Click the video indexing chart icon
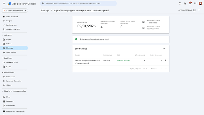 click(x=143, y=28)
